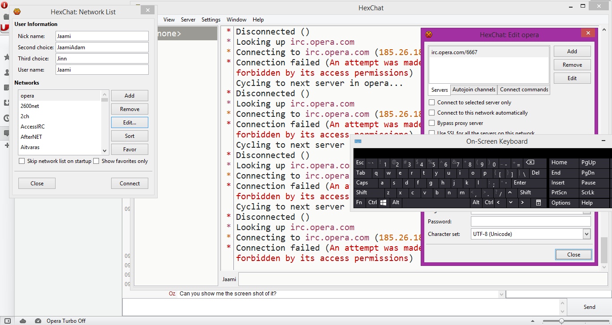Click Connect button in Network List

coord(129,184)
